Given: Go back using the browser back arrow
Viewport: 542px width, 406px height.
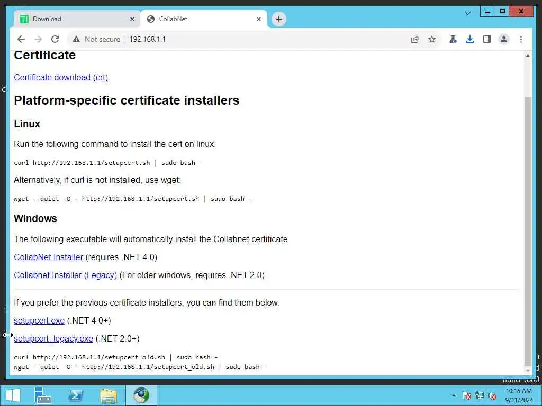Looking at the screenshot, I should coord(21,39).
